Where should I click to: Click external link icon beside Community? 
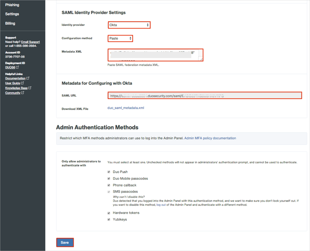point(23,93)
